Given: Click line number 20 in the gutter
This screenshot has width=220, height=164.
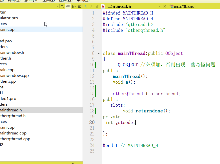Looking at the screenshot, I should (92, 122).
